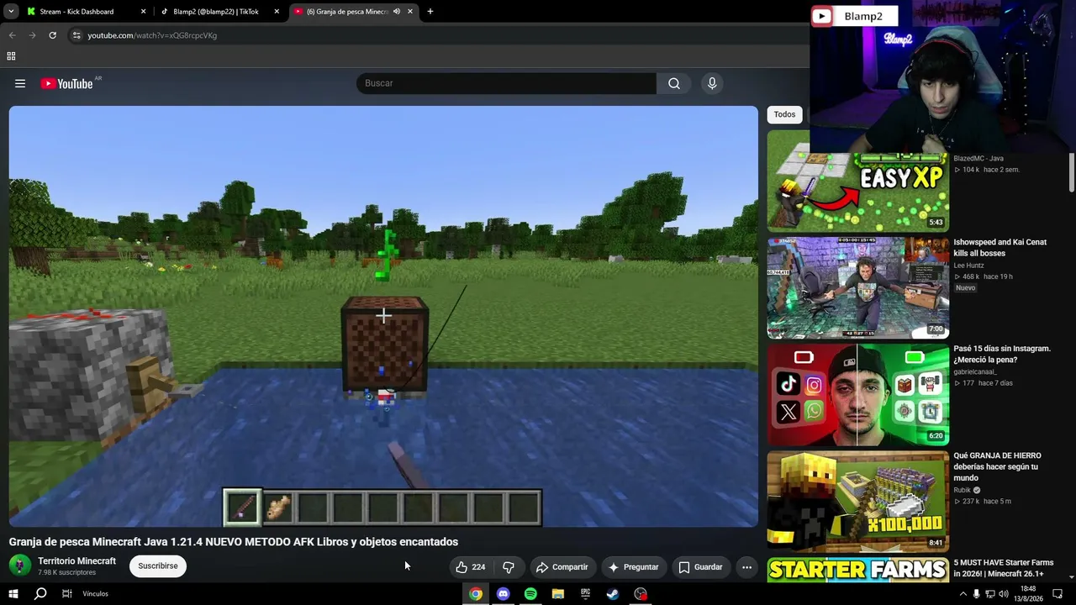Reload the page in Chrome
This screenshot has height=605, width=1076.
click(x=52, y=35)
